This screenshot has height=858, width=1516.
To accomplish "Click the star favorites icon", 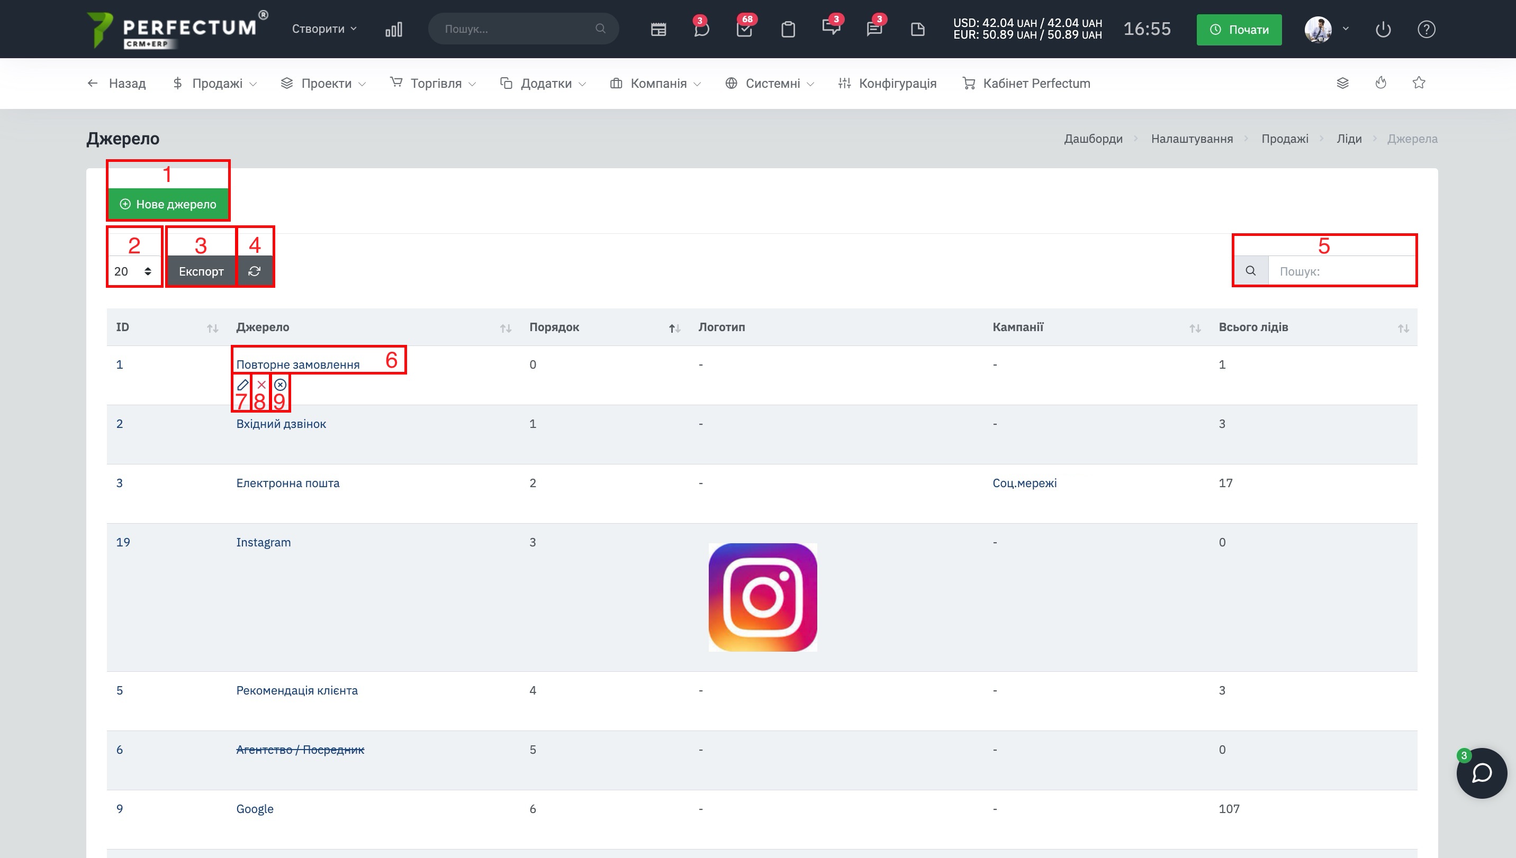I will point(1419,83).
